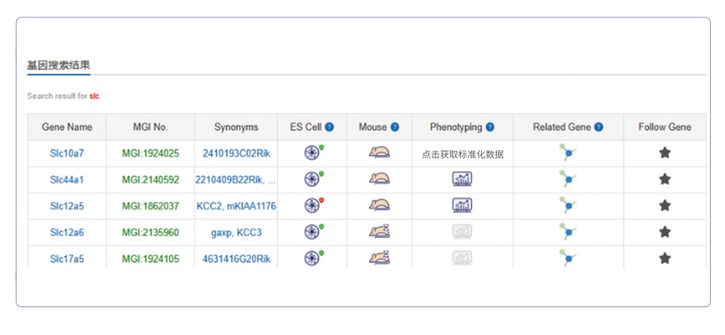The width and height of the screenshot is (725, 335).
Task: Open the Slc44a1 gene name link
Action: click(67, 180)
